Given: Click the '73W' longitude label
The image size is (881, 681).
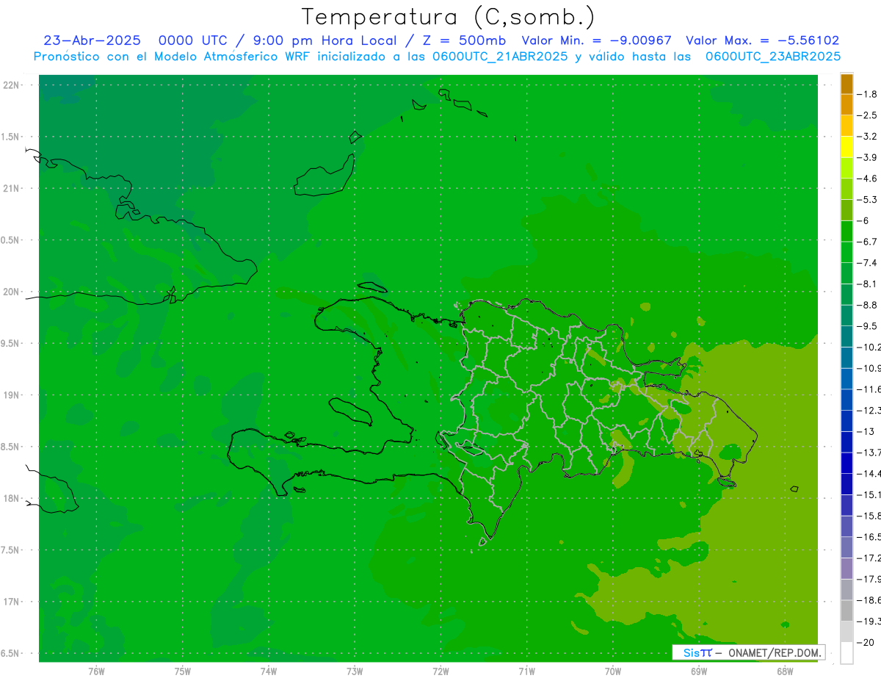Looking at the screenshot, I should click(x=355, y=671).
